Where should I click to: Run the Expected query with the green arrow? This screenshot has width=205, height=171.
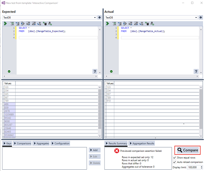click(x=5, y=24)
